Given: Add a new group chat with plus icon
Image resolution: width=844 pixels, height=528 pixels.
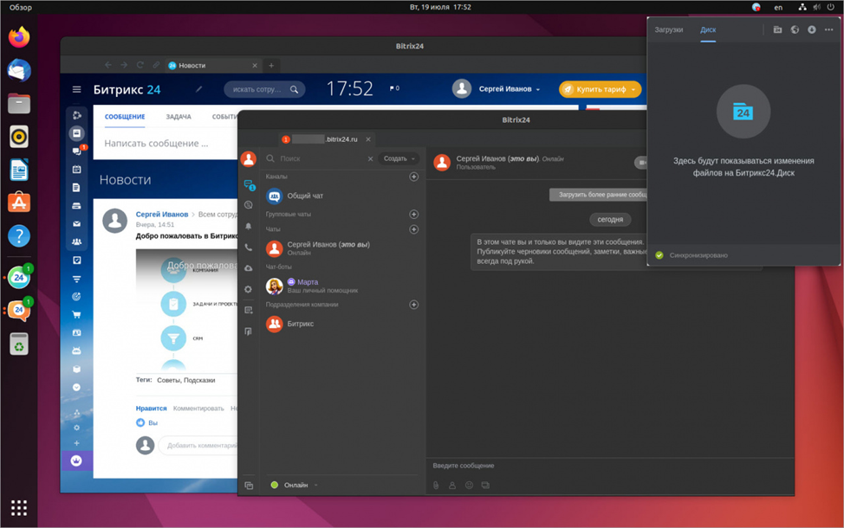Looking at the screenshot, I should (x=413, y=214).
